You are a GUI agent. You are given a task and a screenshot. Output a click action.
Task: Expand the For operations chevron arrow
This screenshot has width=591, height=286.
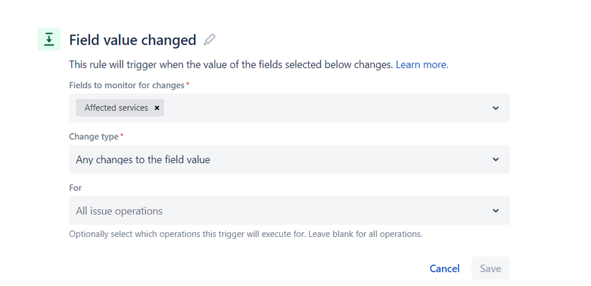[x=496, y=211]
